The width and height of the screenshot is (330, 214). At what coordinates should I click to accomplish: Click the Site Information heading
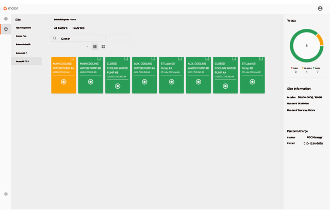point(299,89)
